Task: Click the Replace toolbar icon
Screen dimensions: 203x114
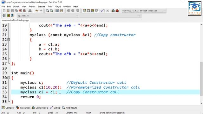Action: point(51,11)
